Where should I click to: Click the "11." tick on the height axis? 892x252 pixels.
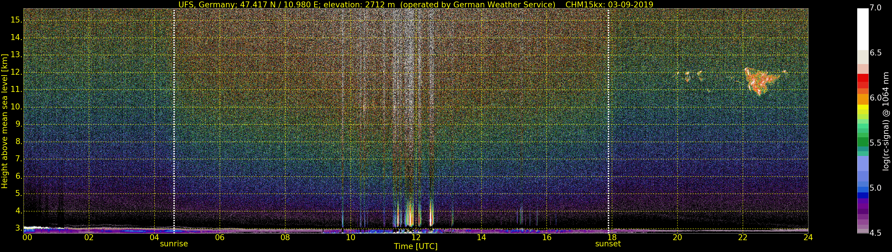click(16, 90)
